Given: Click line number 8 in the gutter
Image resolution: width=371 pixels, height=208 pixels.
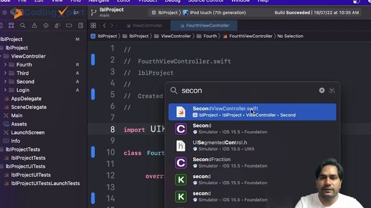Looking at the screenshot, I should pos(112,129).
